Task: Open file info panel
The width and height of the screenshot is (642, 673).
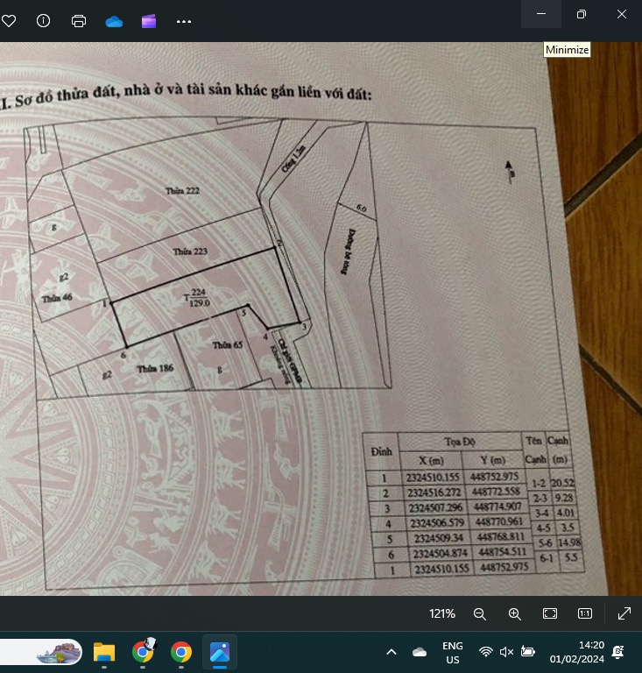Action: tap(43, 21)
